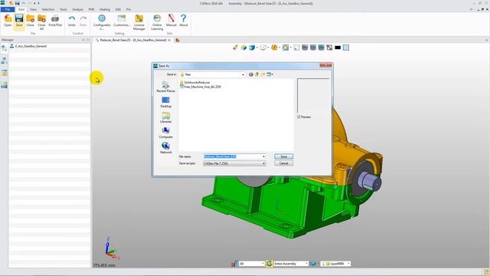
Task: Open the Configuration gear icon
Action: (x=102, y=22)
